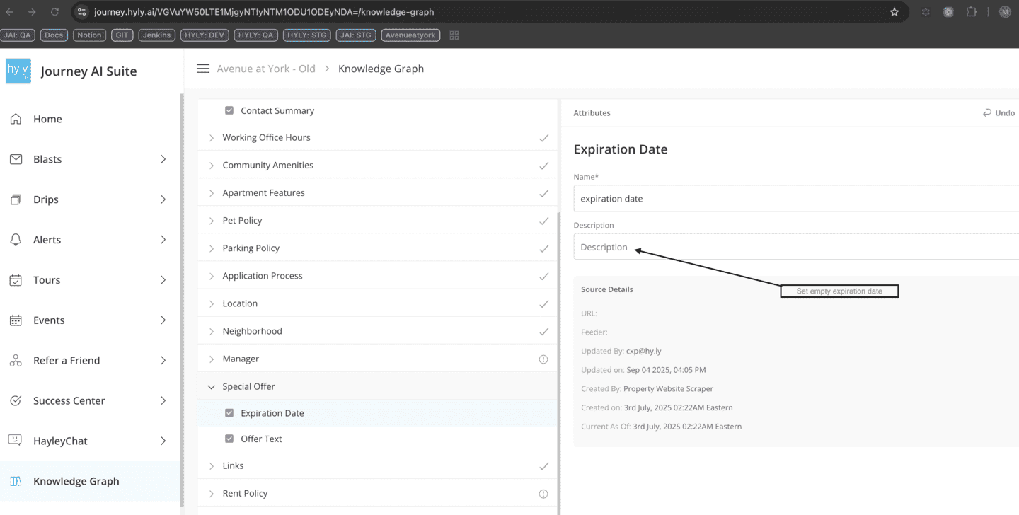Screen dimensions: 1019x515
Task: Click the info icon beside Manager
Action: coord(543,359)
